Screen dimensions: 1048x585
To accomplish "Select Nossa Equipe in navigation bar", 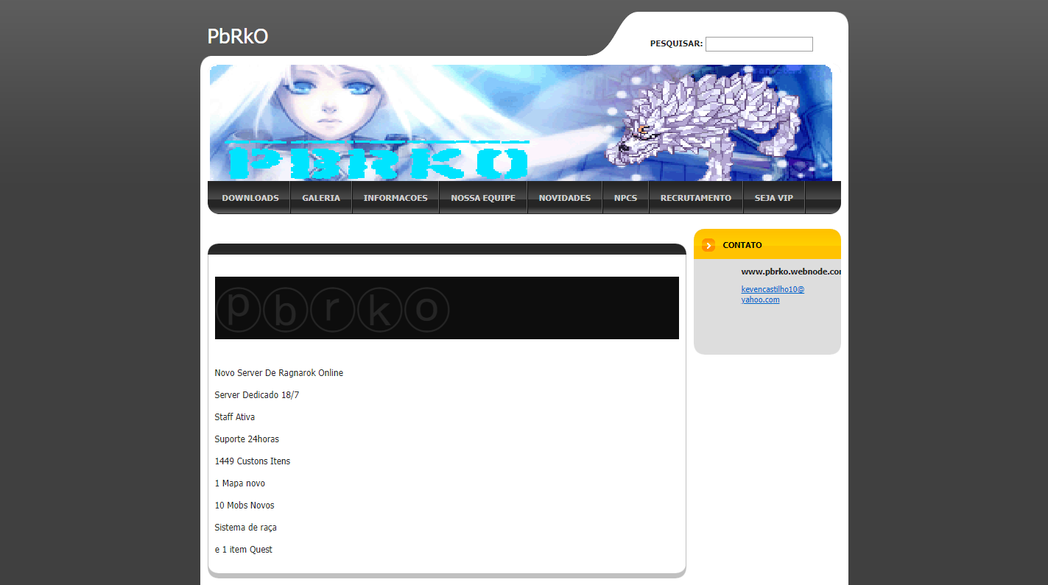I will click(483, 198).
